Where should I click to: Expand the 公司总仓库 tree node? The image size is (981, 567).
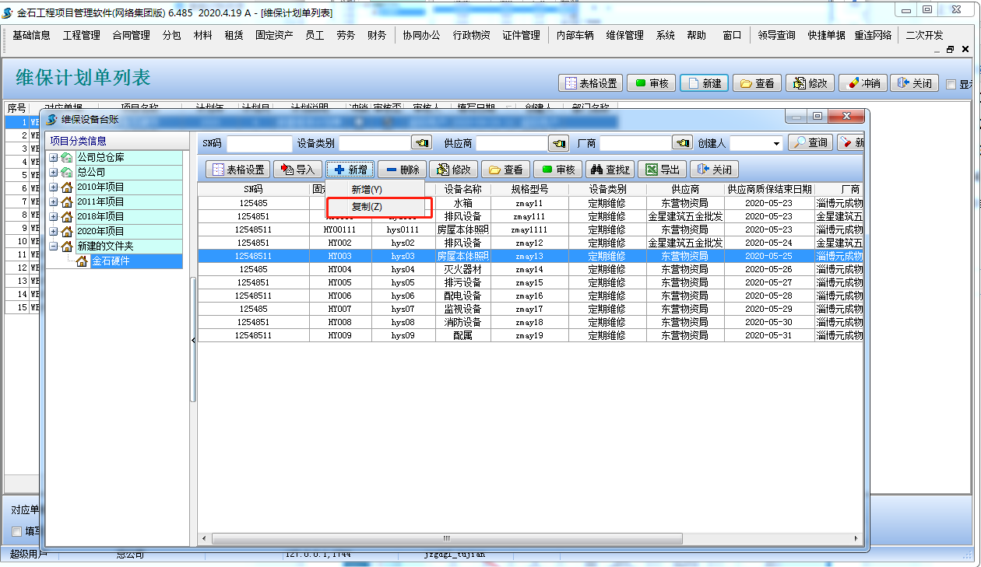click(54, 158)
